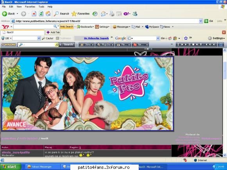Lower volume on the Winamp toolbar
Image resolution: width=227 pixels, height=170 pixels.
click(210, 44)
